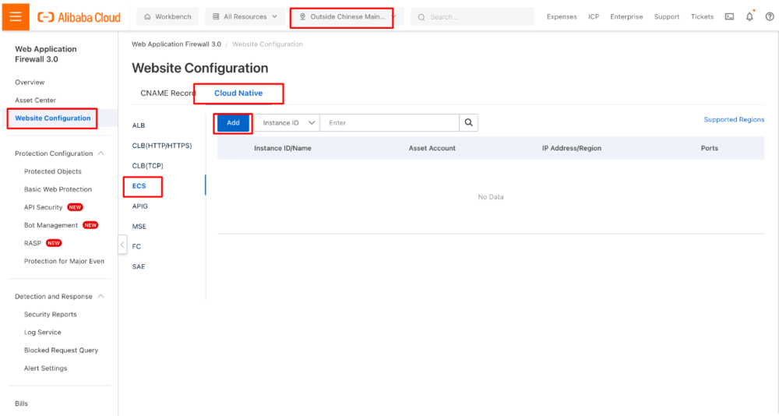Collapse the sidebar with the left arrow handle

pyautogui.click(x=122, y=245)
